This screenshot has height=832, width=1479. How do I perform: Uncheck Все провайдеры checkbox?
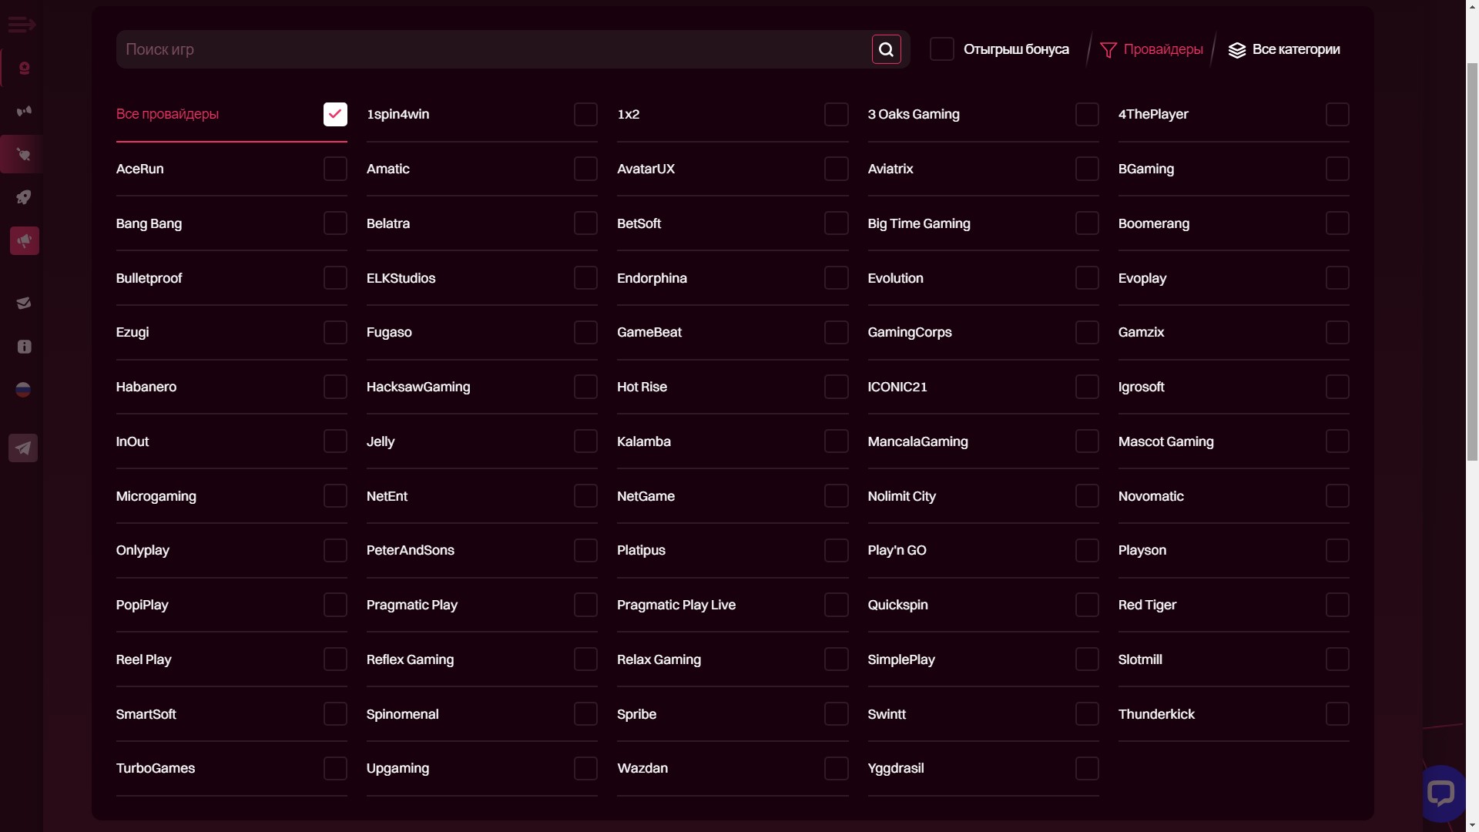[x=335, y=114]
